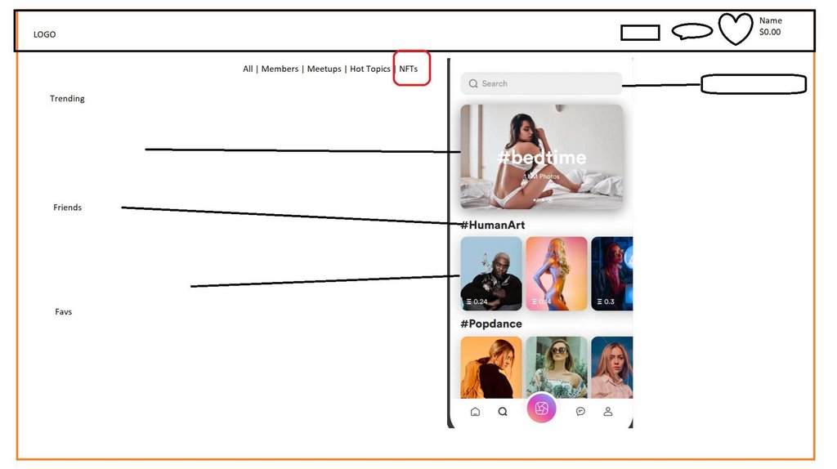Tap the search icon in the bottom bar
The width and height of the screenshot is (837, 469).
tap(503, 411)
